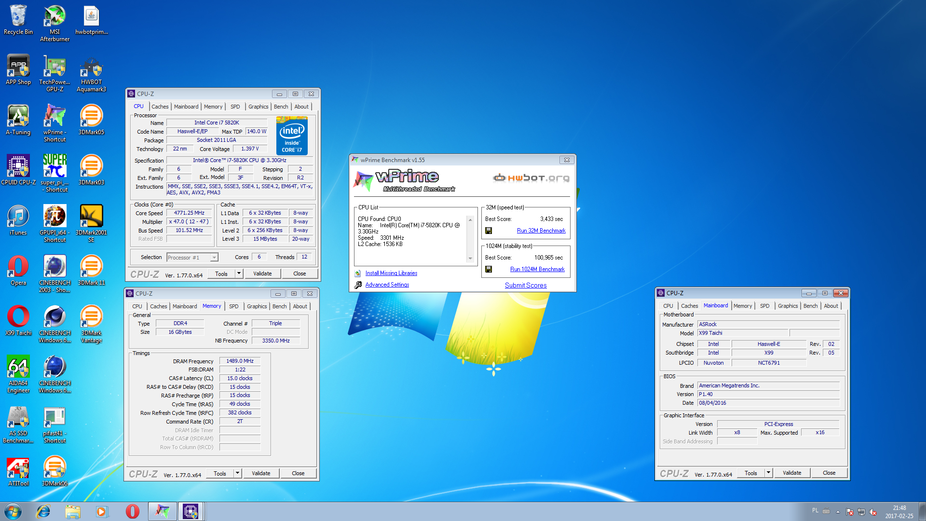926x521 pixels.
Task: Click save icon beside Run 1024M Benchmark
Action: [489, 269]
